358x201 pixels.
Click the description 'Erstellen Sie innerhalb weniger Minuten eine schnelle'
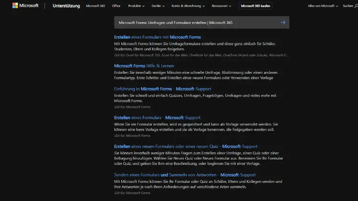[x=196, y=75]
